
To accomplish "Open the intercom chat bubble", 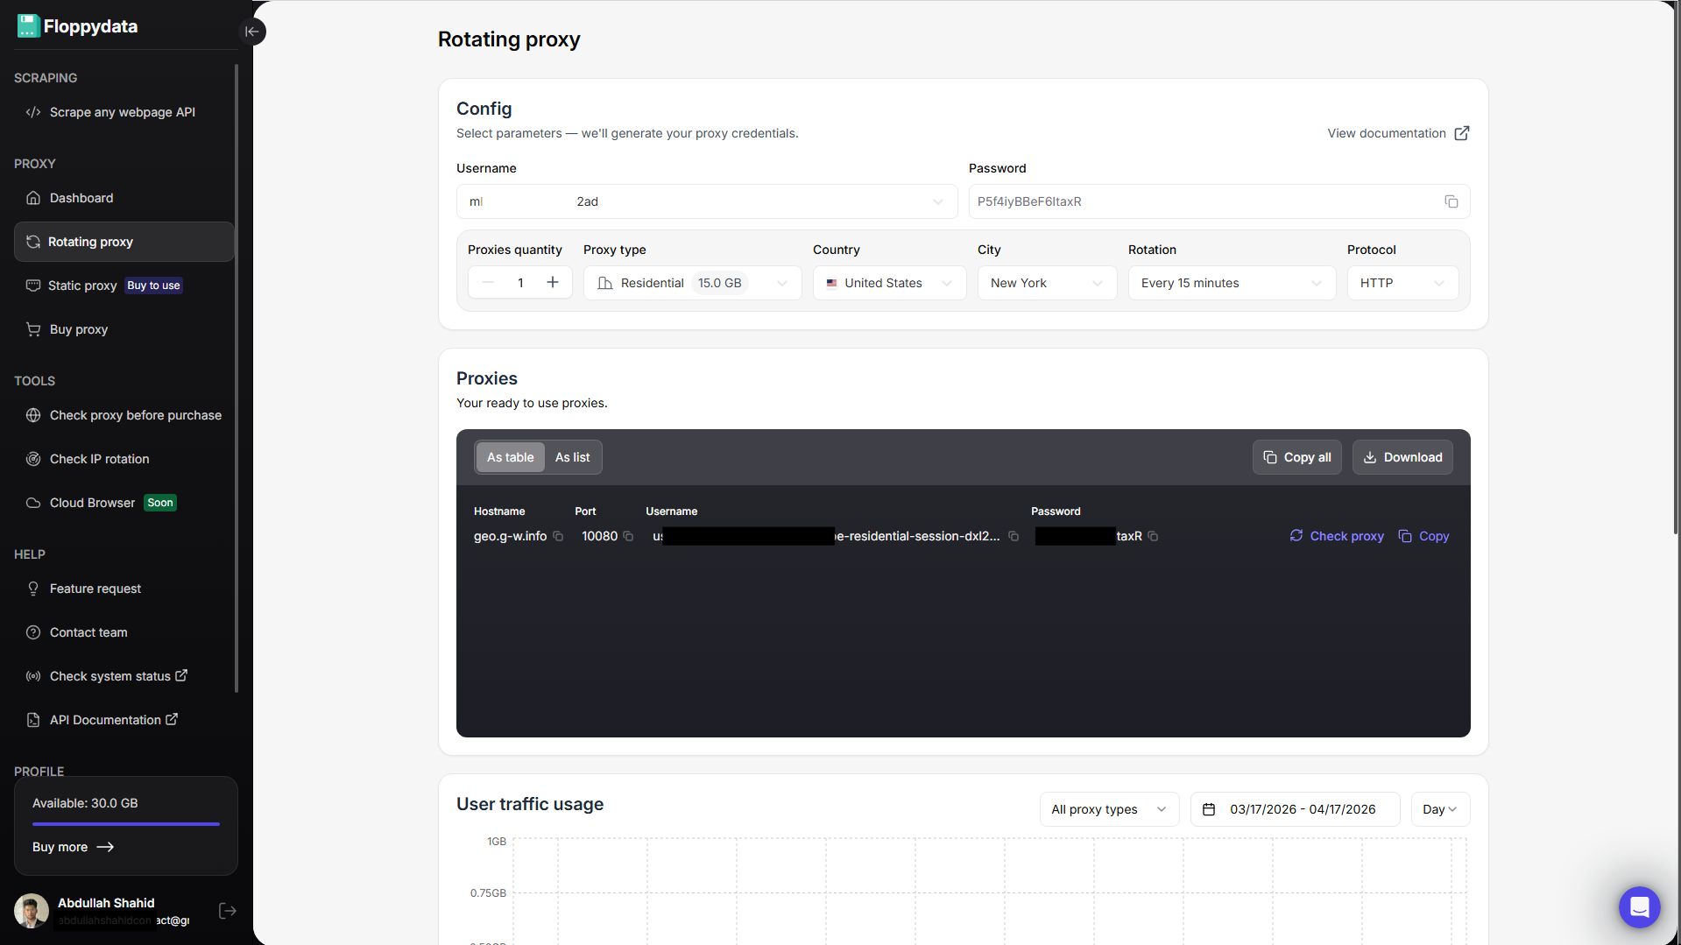I will pos(1639,907).
